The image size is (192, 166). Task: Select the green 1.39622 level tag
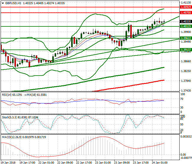[186, 38]
